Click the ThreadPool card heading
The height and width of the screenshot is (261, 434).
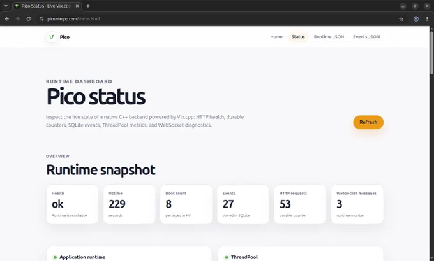click(x=244, y=257)
